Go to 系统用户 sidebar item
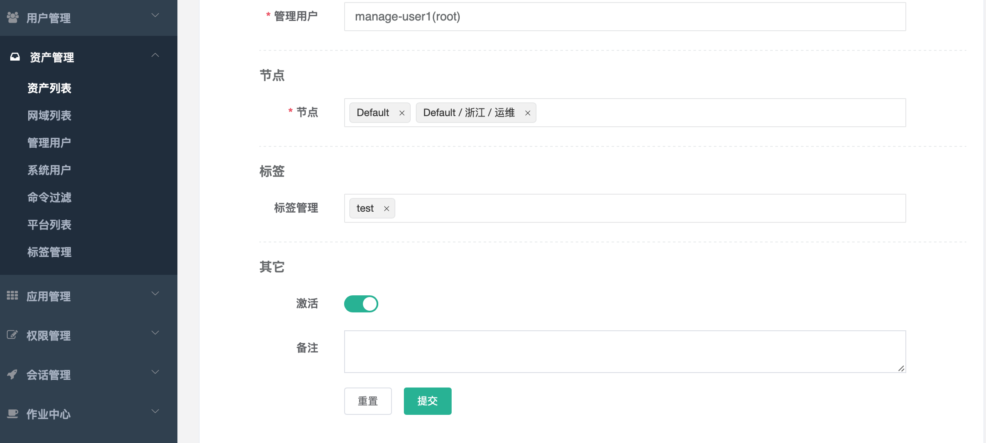This screenshot has height=443, width=986. click(x=49, y=170)
